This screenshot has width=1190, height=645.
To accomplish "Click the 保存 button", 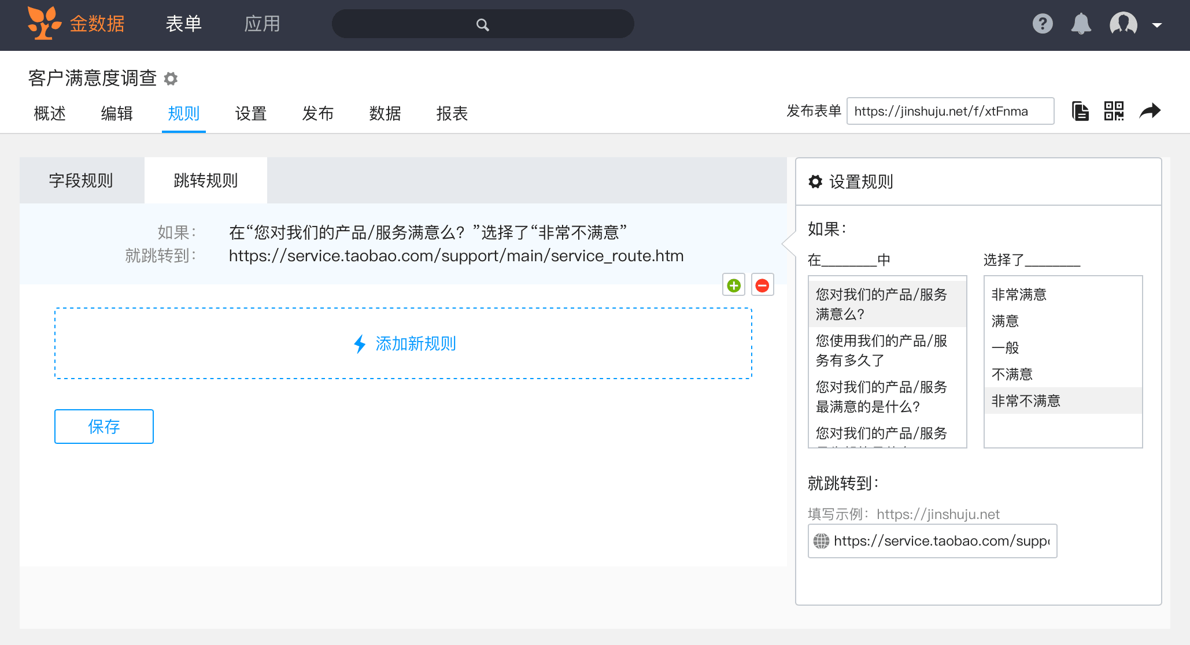I will point(104,427).
